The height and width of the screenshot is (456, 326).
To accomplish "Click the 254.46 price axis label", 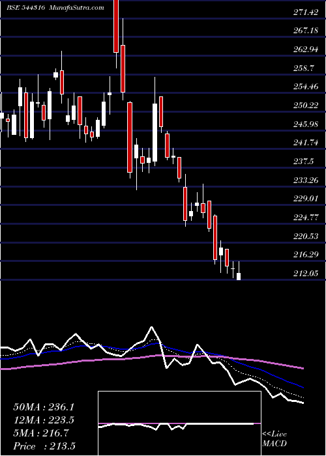I will pyautogui.click(x=306, y=87).
